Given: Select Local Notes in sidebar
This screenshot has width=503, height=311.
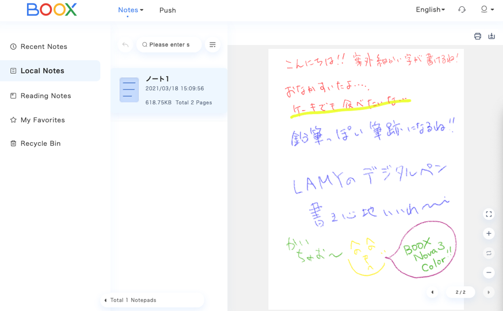Looking at the screenshot, I should point(50,71).
